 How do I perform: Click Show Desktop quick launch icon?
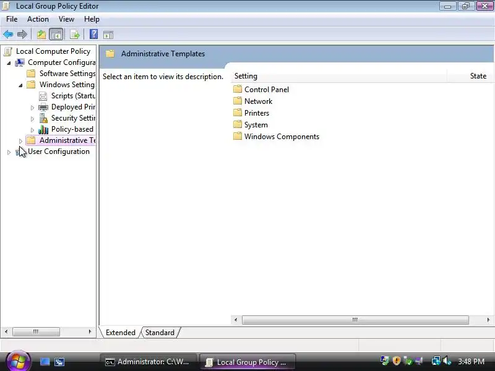pyautogui.click(x=45, y=362)
